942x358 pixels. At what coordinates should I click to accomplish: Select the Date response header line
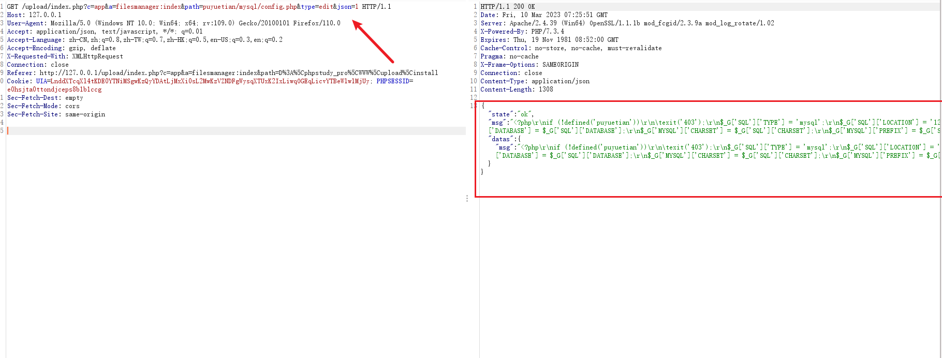544,15
